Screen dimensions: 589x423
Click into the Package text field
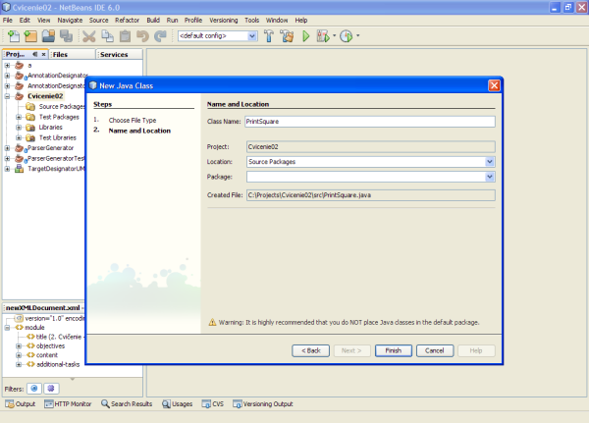pos(366,177)
